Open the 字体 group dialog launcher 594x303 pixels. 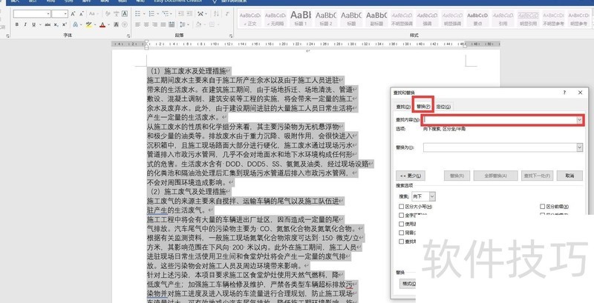[x=128, y=36]
